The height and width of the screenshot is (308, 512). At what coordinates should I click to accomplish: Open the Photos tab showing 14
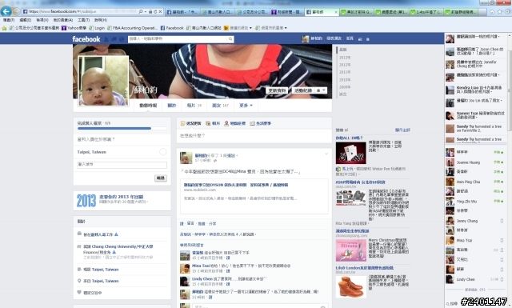coord(194,106)
